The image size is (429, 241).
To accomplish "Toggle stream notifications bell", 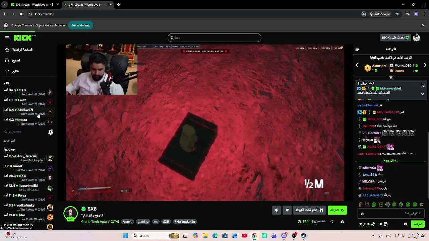I will point(276,210).
